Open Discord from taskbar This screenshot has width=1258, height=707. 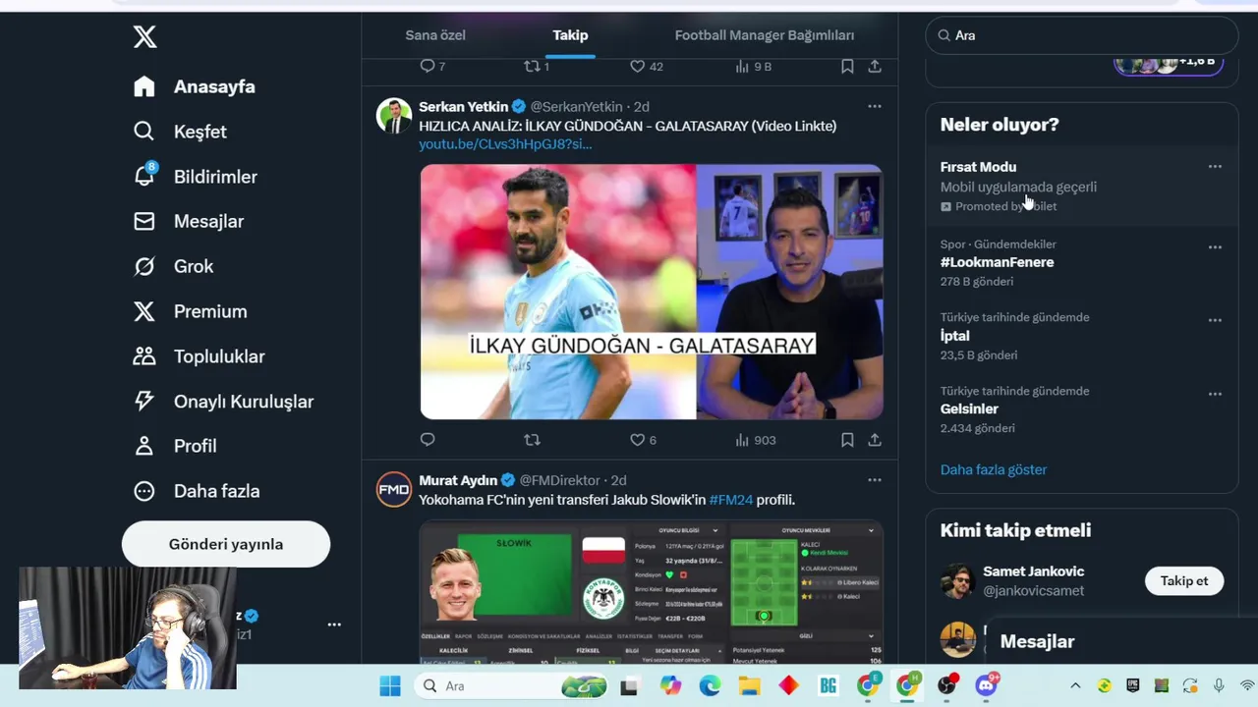pyautogui.click(x=986, y=685)
